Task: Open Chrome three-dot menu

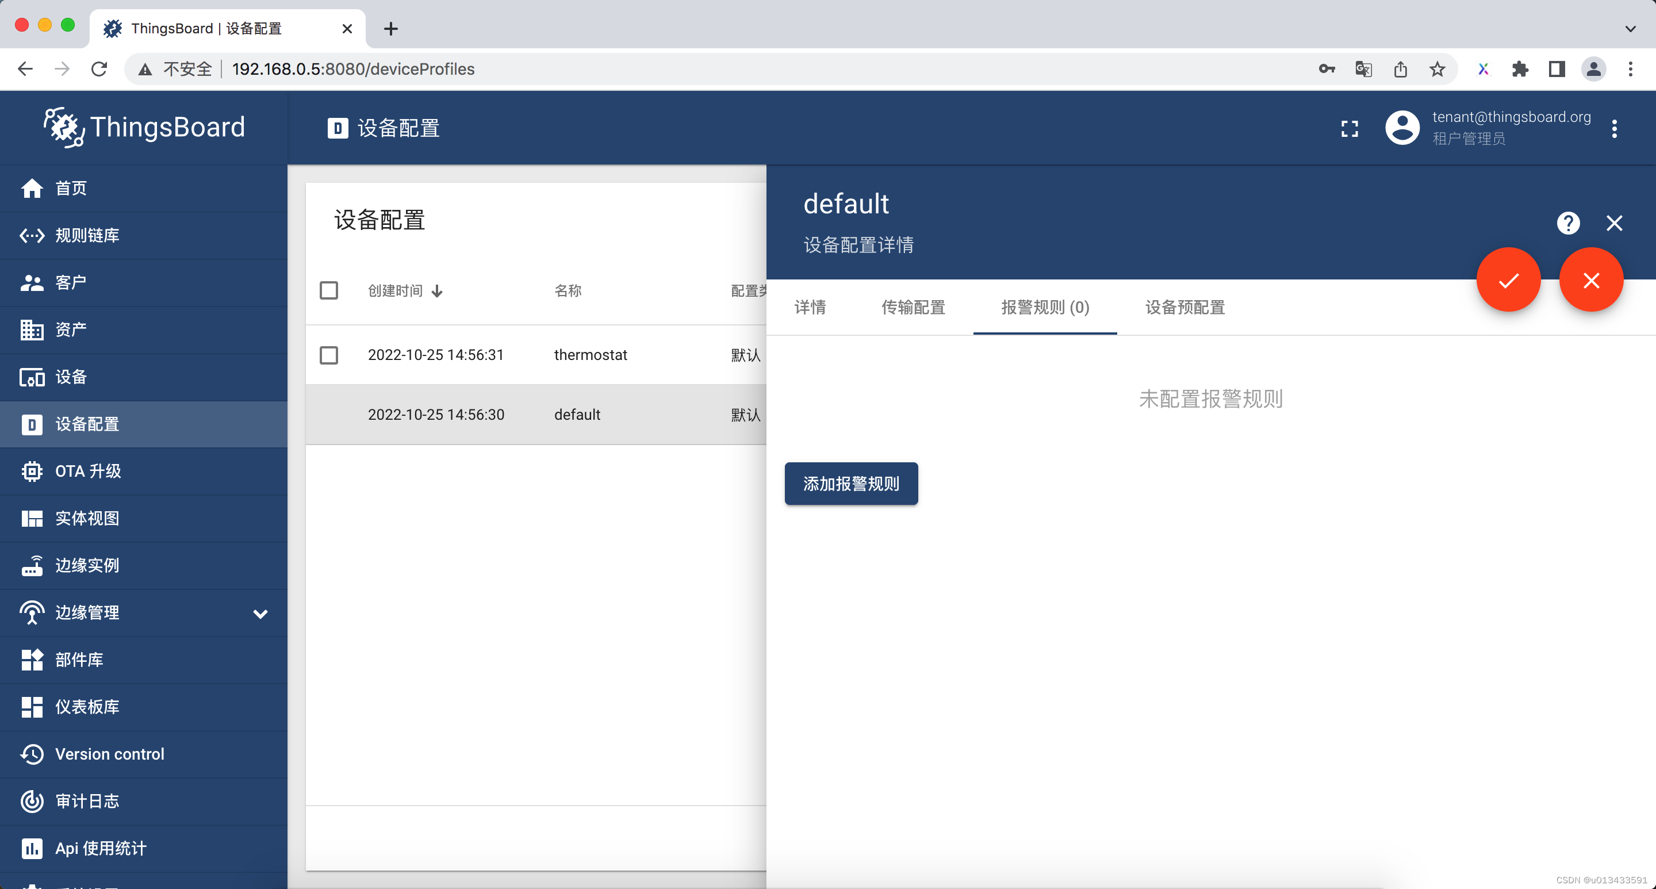Action: 1630,69
